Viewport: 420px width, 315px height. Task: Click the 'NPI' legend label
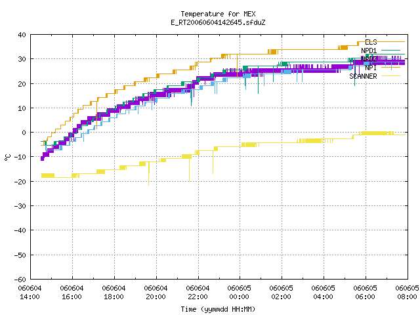[x=371, y=68]
